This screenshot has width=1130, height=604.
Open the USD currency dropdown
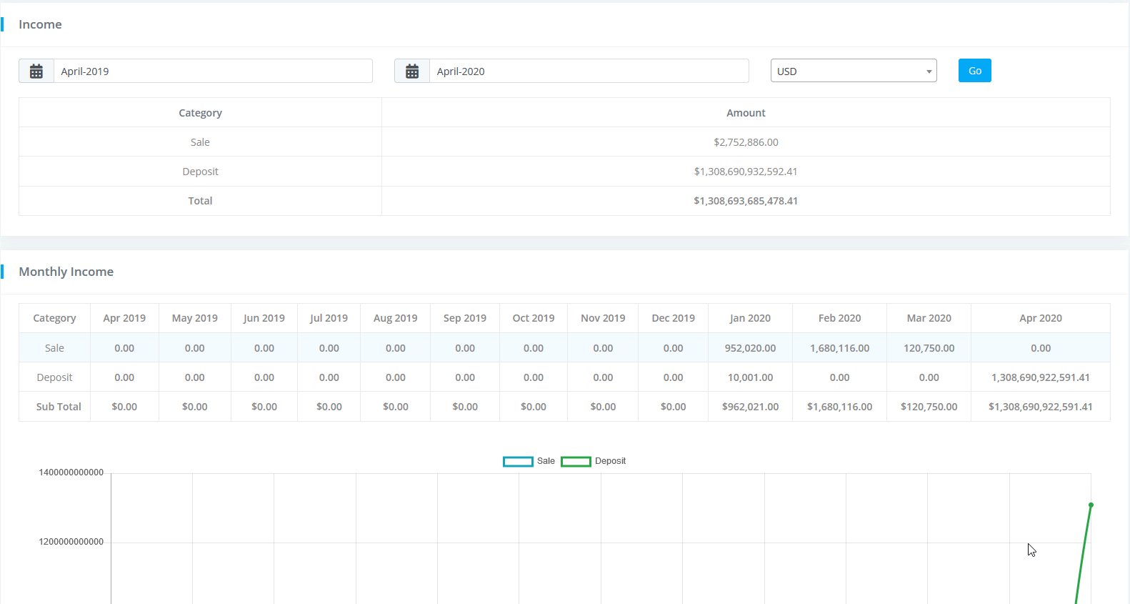(853, 71)
